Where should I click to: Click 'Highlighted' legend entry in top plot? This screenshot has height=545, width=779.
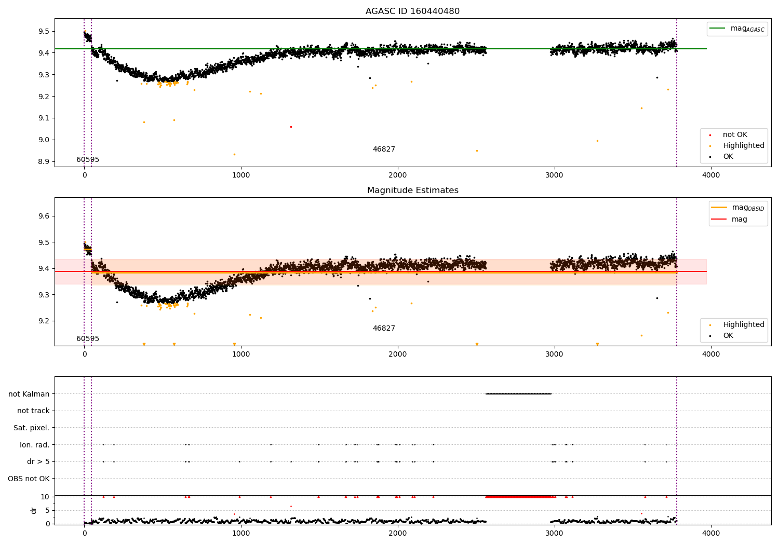743,146
